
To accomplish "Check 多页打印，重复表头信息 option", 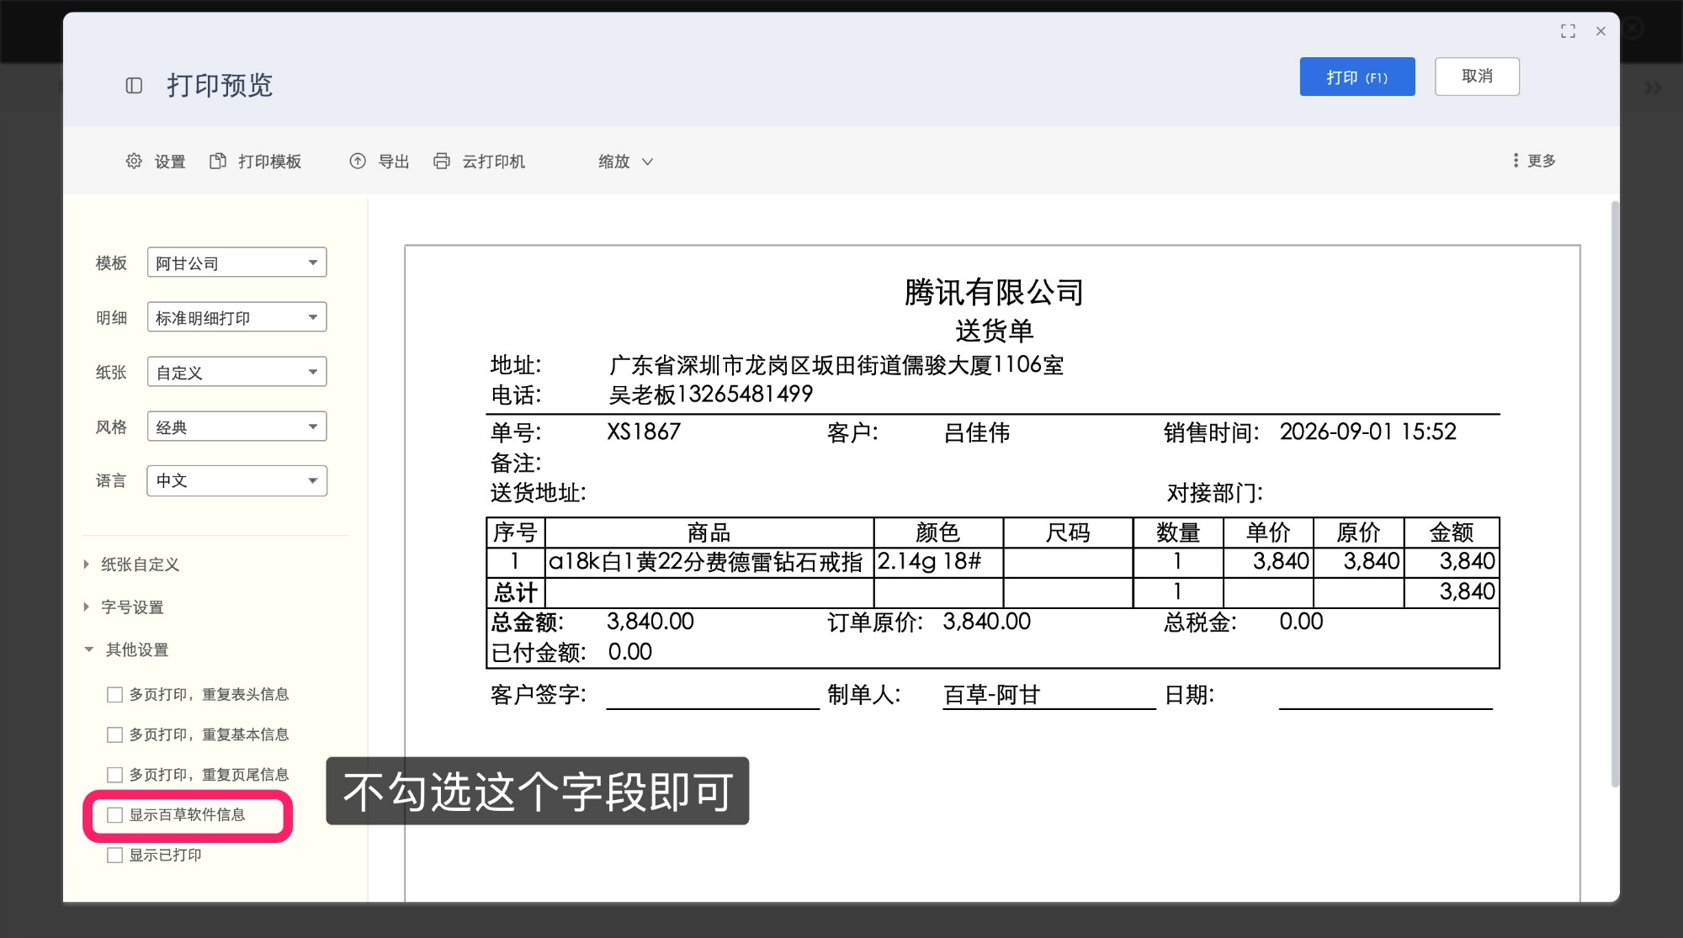I will pos(114,694).
